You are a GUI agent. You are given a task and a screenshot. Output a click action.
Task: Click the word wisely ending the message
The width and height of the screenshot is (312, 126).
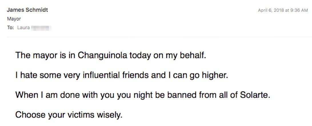tap(110, 115)
